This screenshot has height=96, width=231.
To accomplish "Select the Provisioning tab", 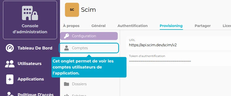I will tap(171, 26).
